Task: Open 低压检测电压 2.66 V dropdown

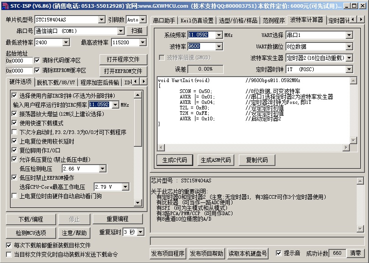Action: (103, 169)
